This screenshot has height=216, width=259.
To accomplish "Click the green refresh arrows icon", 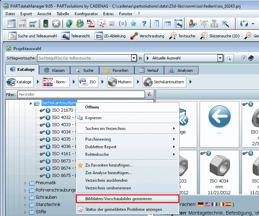I will coord(69,24).
